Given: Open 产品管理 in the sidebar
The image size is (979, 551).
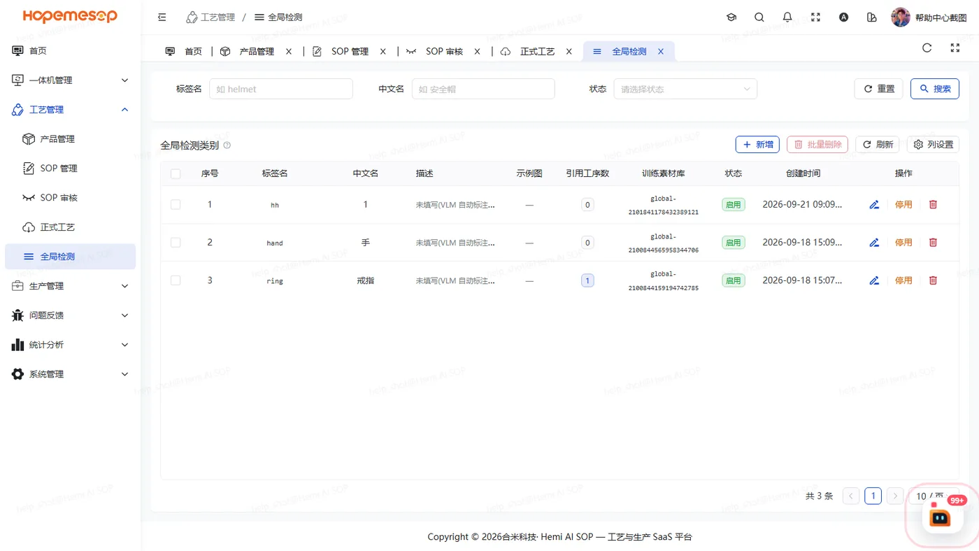Looking at the screenshot, I should pyautogui.click(x=71, y=139).
